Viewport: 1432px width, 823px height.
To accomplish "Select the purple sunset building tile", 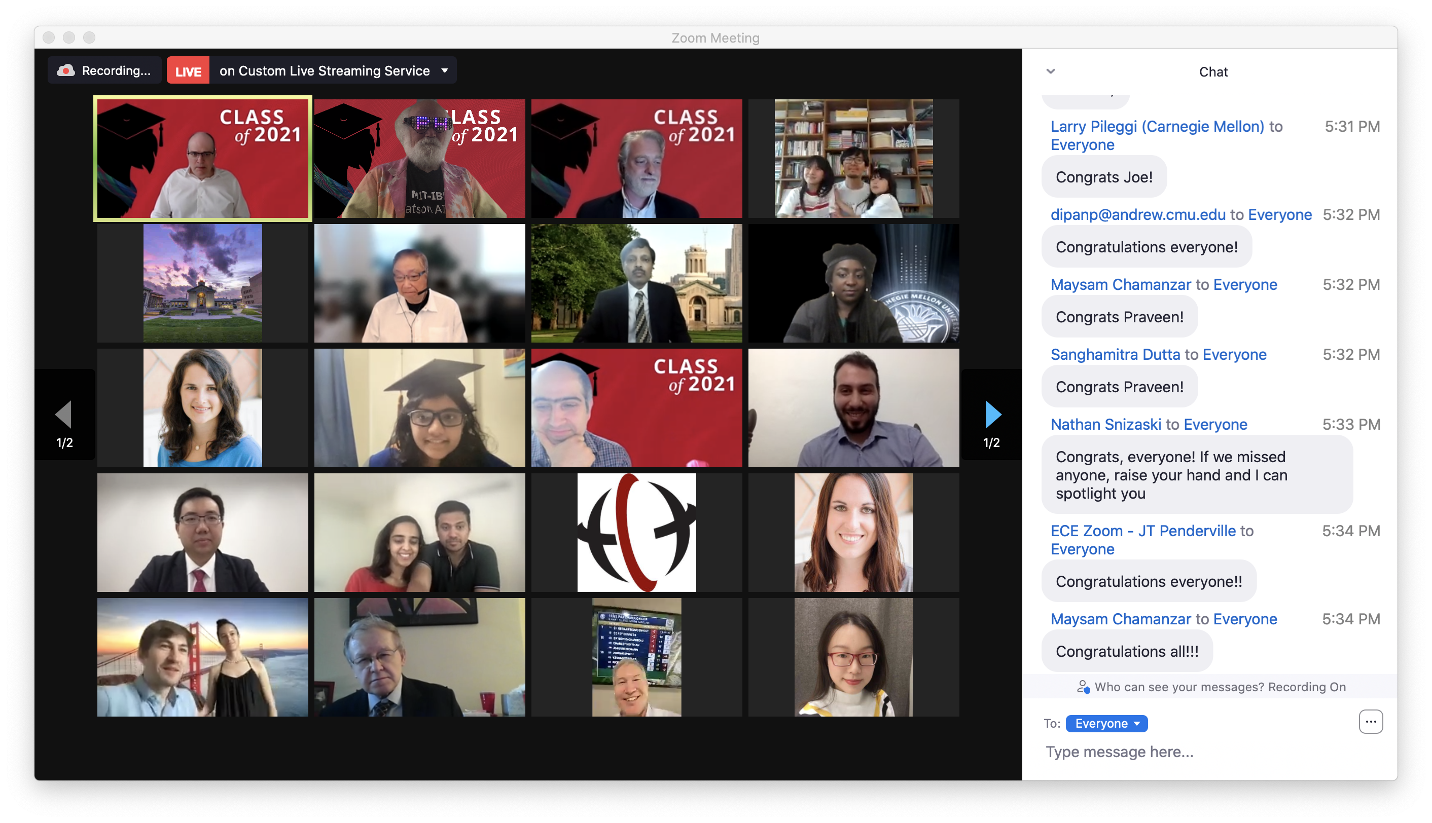I will (x=202, y=283).
